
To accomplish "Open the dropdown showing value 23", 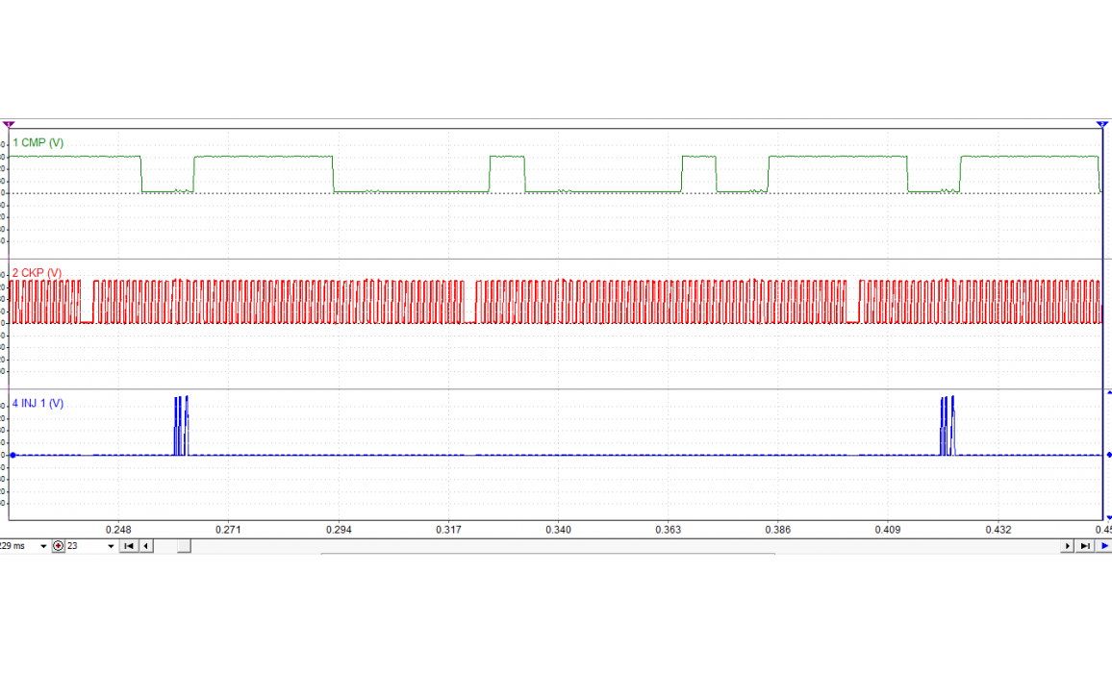I will [111, 546].
